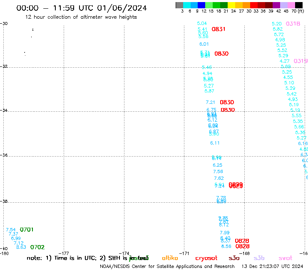Select the dark blue swatch in the color scale
The height and width of the screenshot is (270, 308).
[x=201, y=5]
